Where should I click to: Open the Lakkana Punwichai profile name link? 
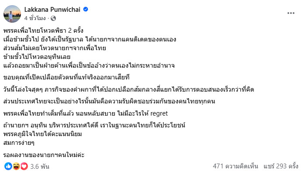coord(52,10)
